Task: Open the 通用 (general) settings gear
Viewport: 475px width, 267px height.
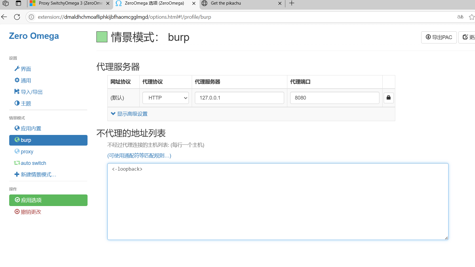Action: (x=23, y=81)
